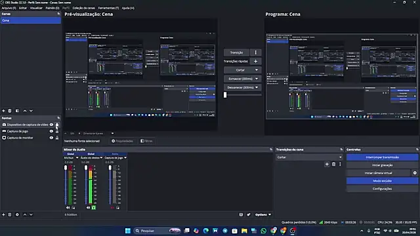Screen dimensions: 420x236
Task: Open Ferramentas menu
Action: coord(108,8)
